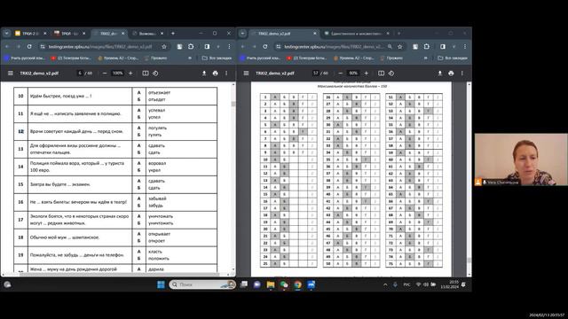Open the Chrome menu in the left browser
The width and height of the screenshot is (568, 319).
229,47
